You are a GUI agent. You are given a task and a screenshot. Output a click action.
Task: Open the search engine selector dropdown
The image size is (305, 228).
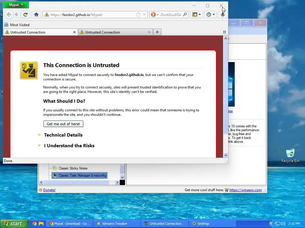pyautogui.click(x=155, y=15)
